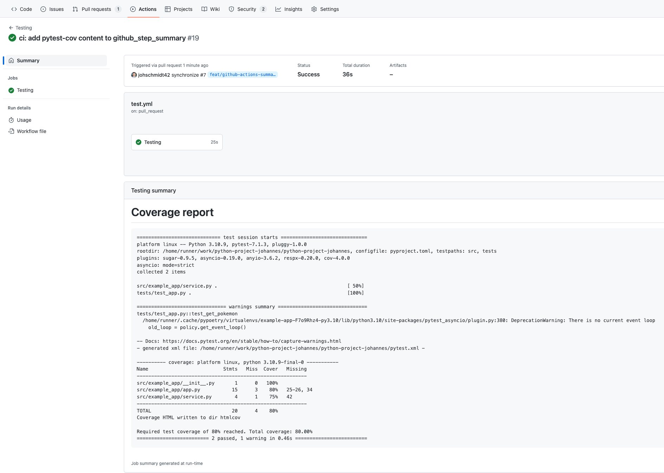Viewport: 664px width, 473px height.
Task: Click the Wiki book icon
Action: (204, 9)
